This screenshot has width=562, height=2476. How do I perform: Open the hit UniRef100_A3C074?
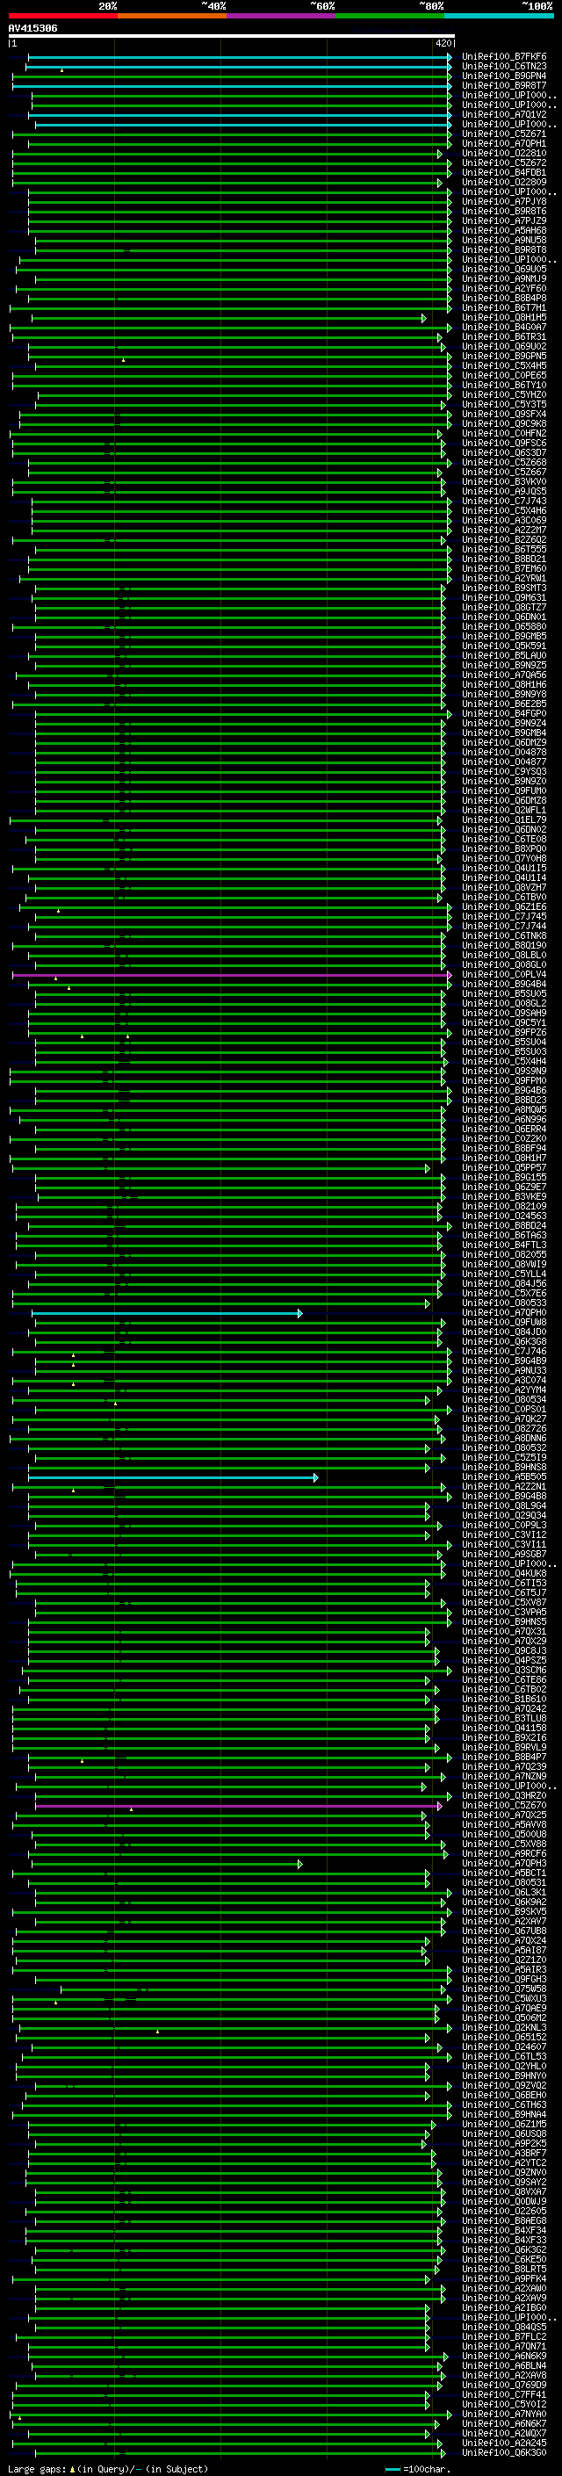click(x=503, y=1380)
